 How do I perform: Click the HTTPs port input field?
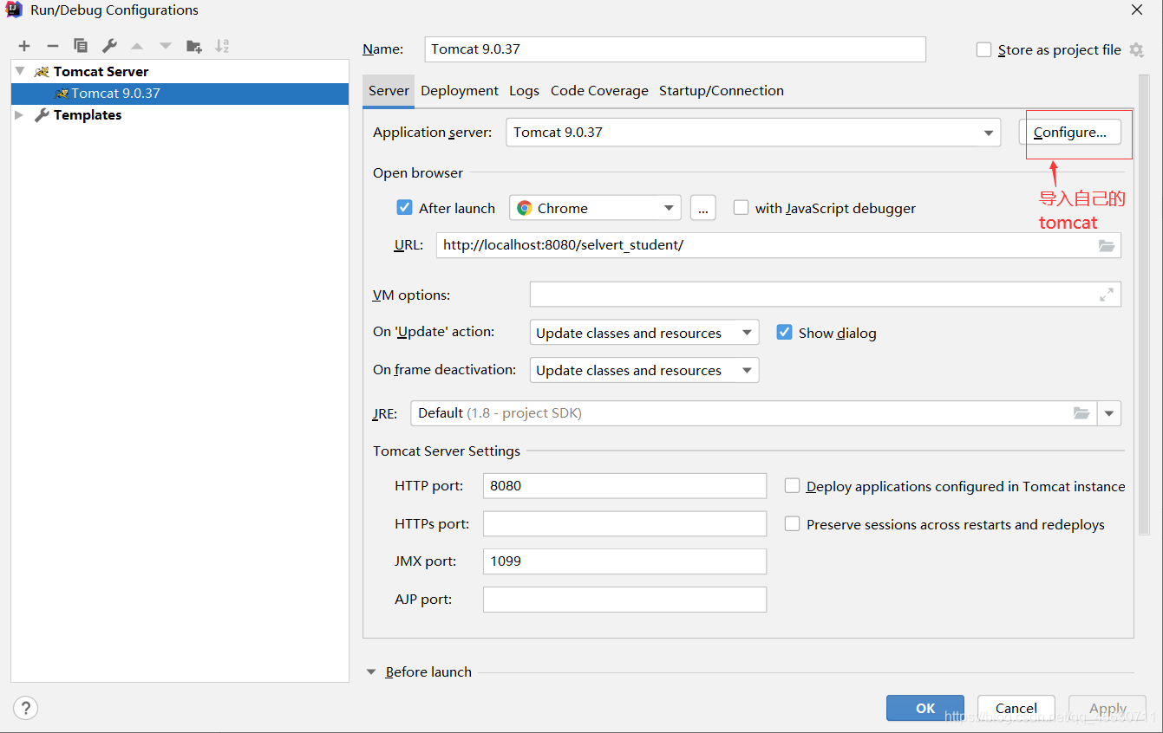tap(624, 524)
